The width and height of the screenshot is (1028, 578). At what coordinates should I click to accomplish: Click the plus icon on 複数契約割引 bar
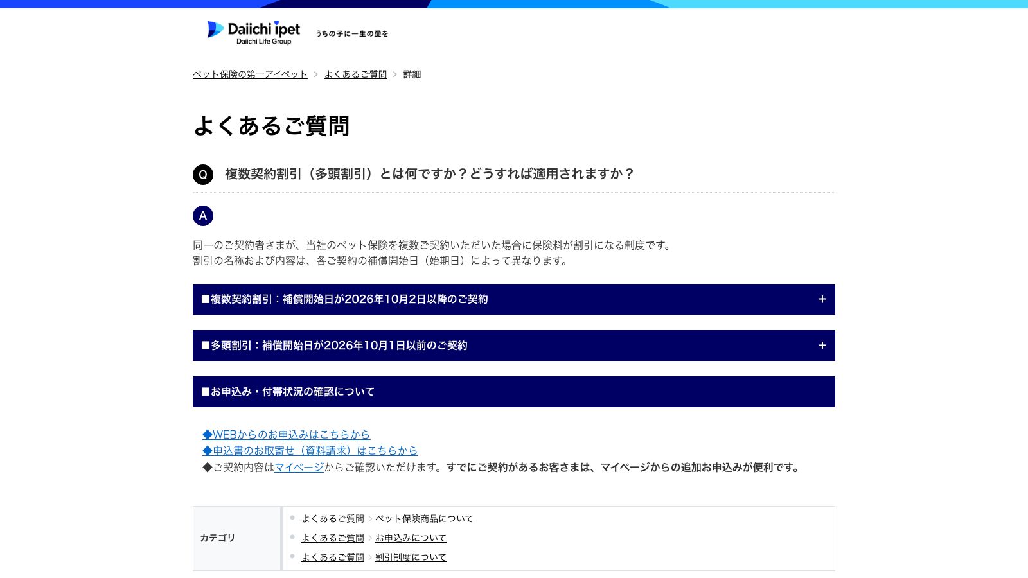point(822,299)
